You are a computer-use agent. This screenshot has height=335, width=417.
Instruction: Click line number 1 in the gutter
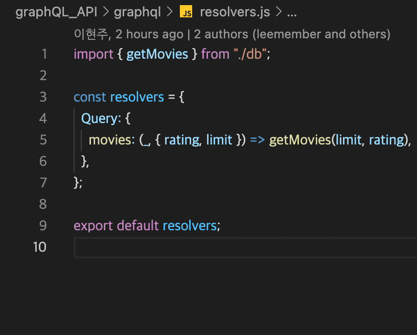[44, 54]
